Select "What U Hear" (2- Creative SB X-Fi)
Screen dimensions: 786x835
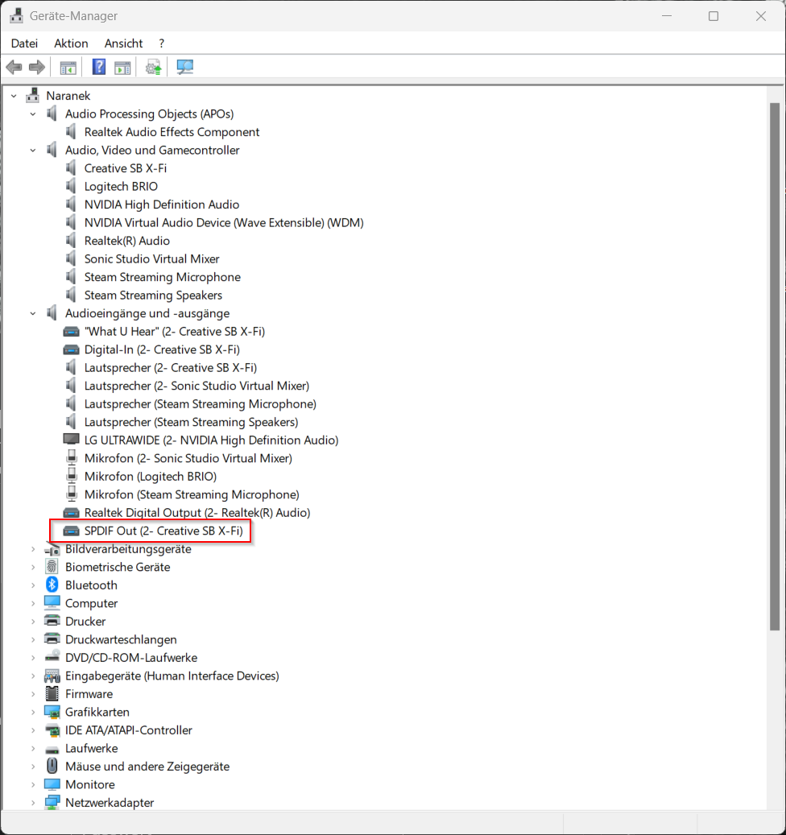[x=174, y=331]
